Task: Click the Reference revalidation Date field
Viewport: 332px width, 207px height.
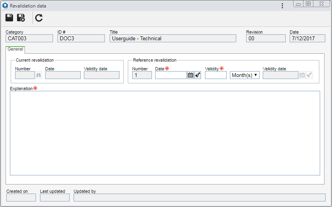Action: [171, 75]
